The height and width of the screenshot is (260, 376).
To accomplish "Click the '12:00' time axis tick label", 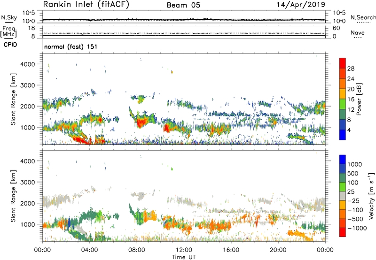I will (x=184, y=250).
